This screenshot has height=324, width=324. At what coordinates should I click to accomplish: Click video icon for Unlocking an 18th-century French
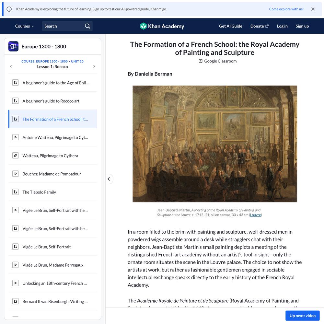15,283
